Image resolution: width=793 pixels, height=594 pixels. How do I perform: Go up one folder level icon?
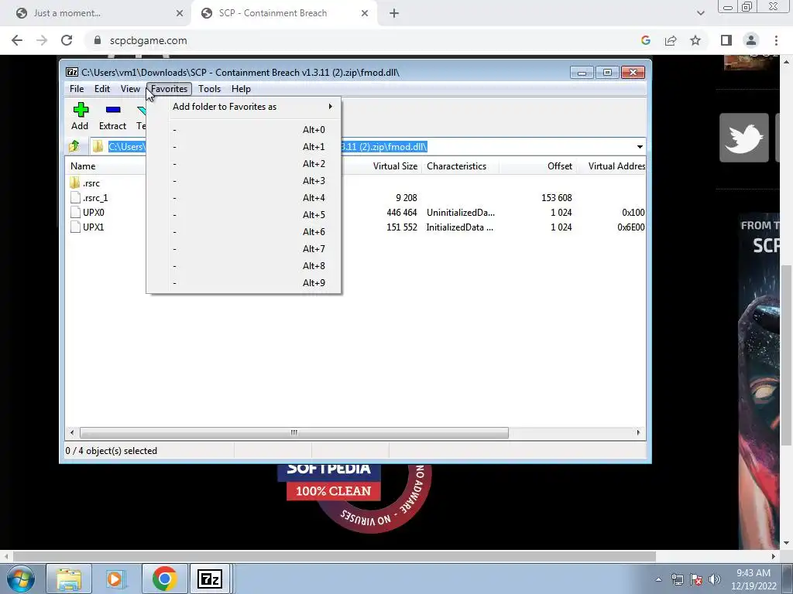click(74, 146)
